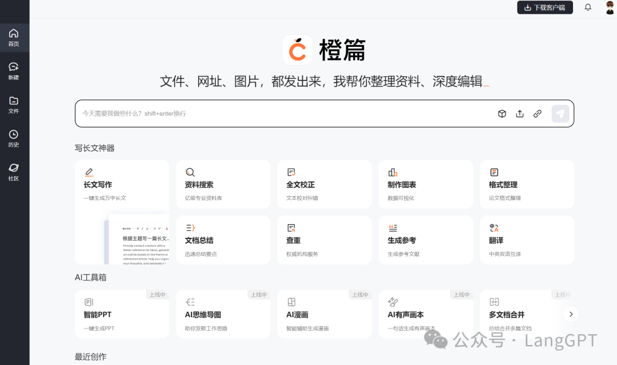
Task: Open 多文档合并 card title
Action: (507, 315)
